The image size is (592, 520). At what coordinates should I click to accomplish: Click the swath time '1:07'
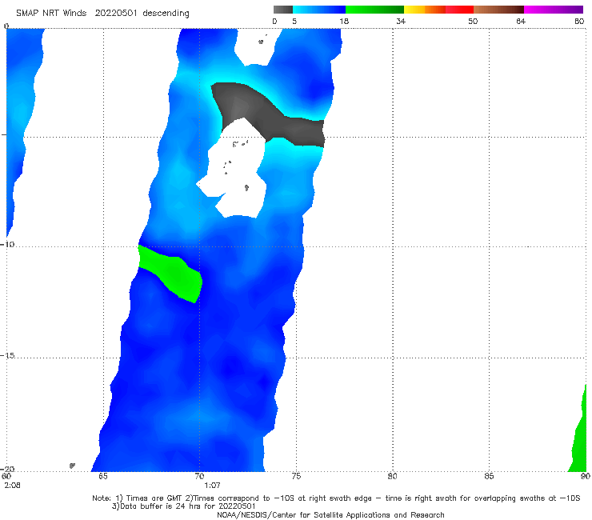tap(212, 486)
